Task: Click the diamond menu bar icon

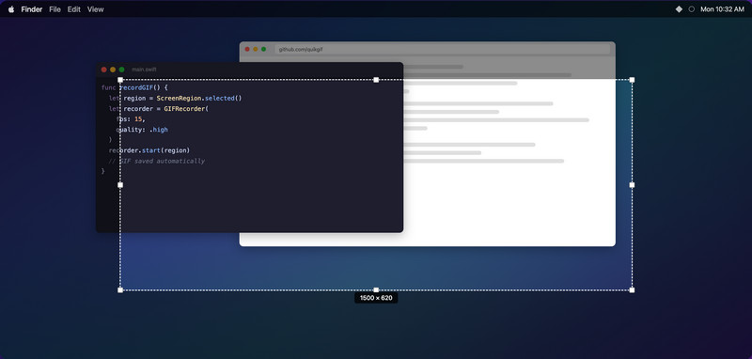Action: 679,9
